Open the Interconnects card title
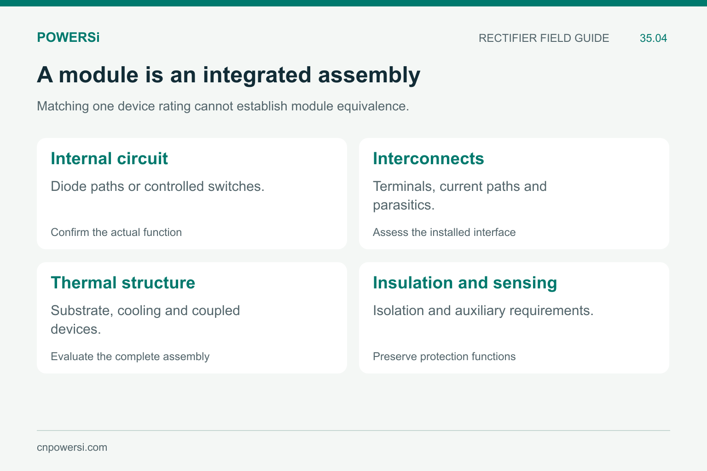 tap(428, 159)
